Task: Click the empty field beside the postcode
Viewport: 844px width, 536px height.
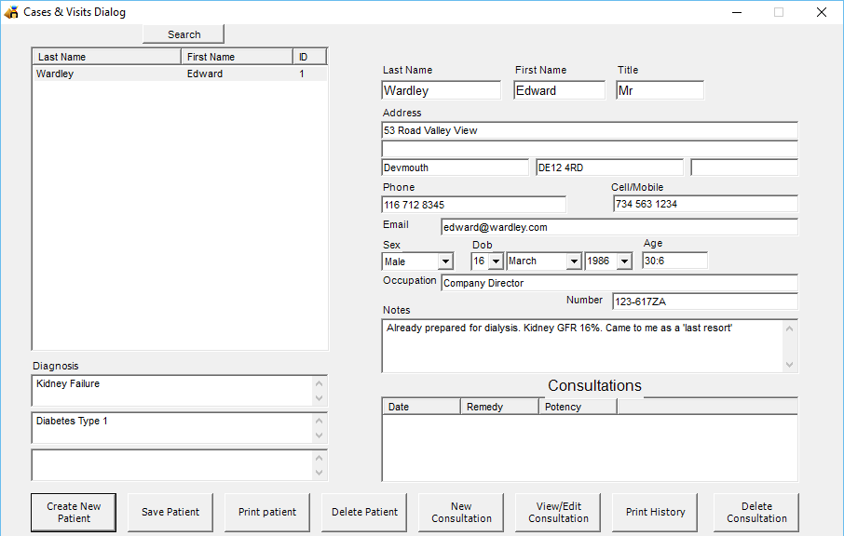Action: pyautogui.click(x=744, y=167)
